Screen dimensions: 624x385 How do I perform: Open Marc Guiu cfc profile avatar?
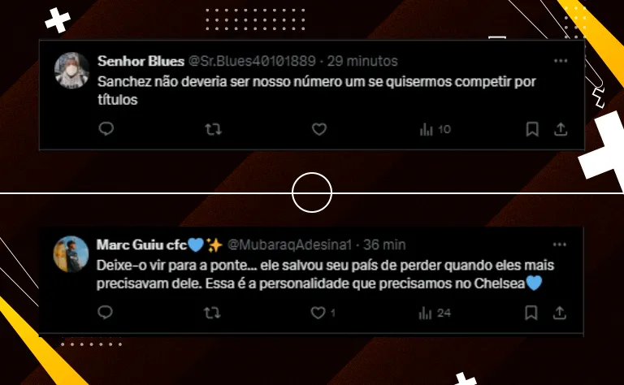(x=71, y=253)
